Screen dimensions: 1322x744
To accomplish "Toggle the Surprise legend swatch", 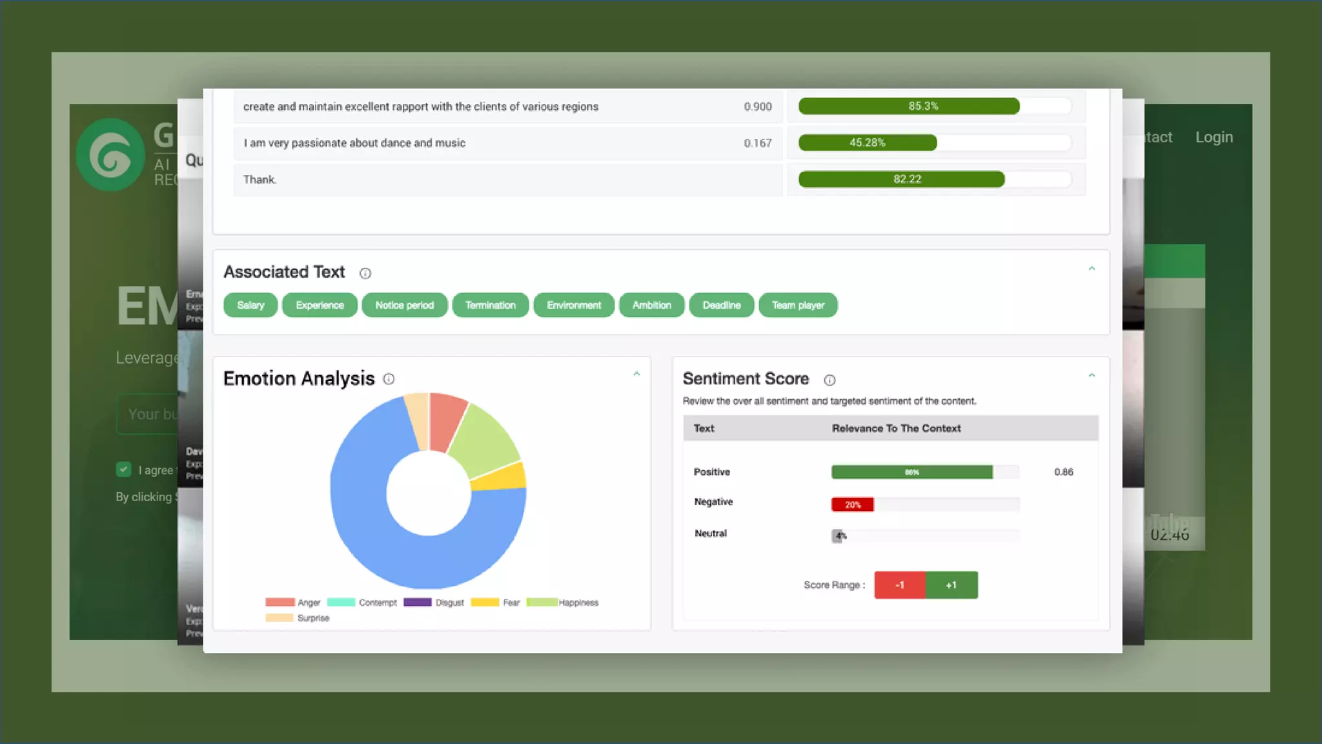I will click(280, 618).
